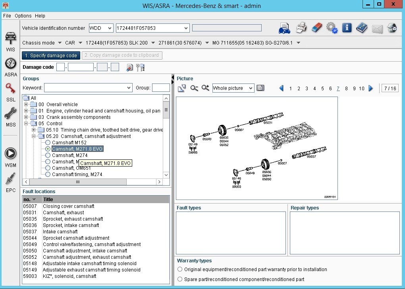405x289 pixels.
Task: Open the Help menu
Action: point(40,16)
